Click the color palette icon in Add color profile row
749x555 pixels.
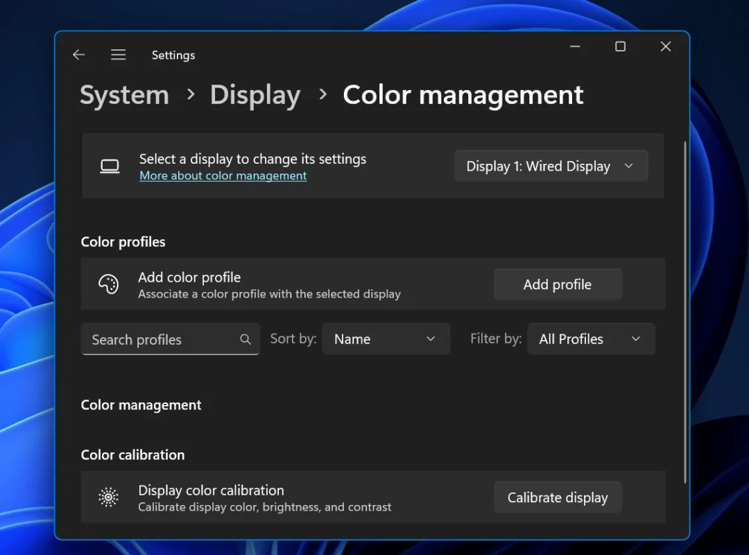[109, 284]
